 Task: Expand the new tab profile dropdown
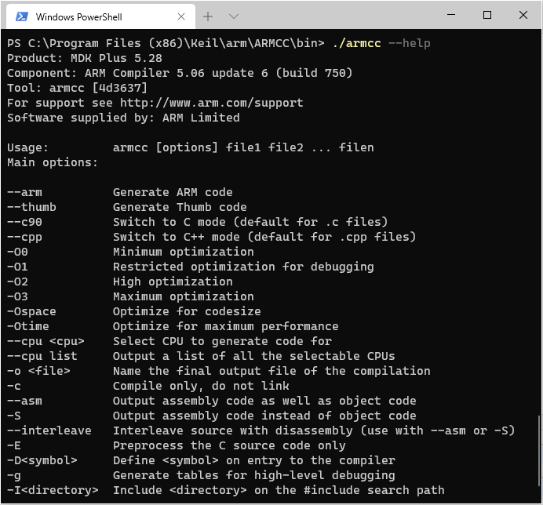234,16
